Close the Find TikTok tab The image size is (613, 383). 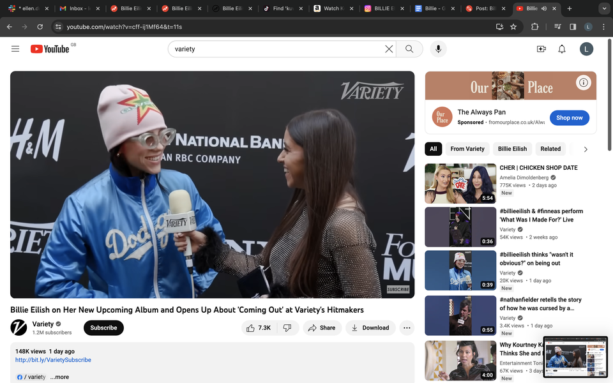(x=301, y=8)
